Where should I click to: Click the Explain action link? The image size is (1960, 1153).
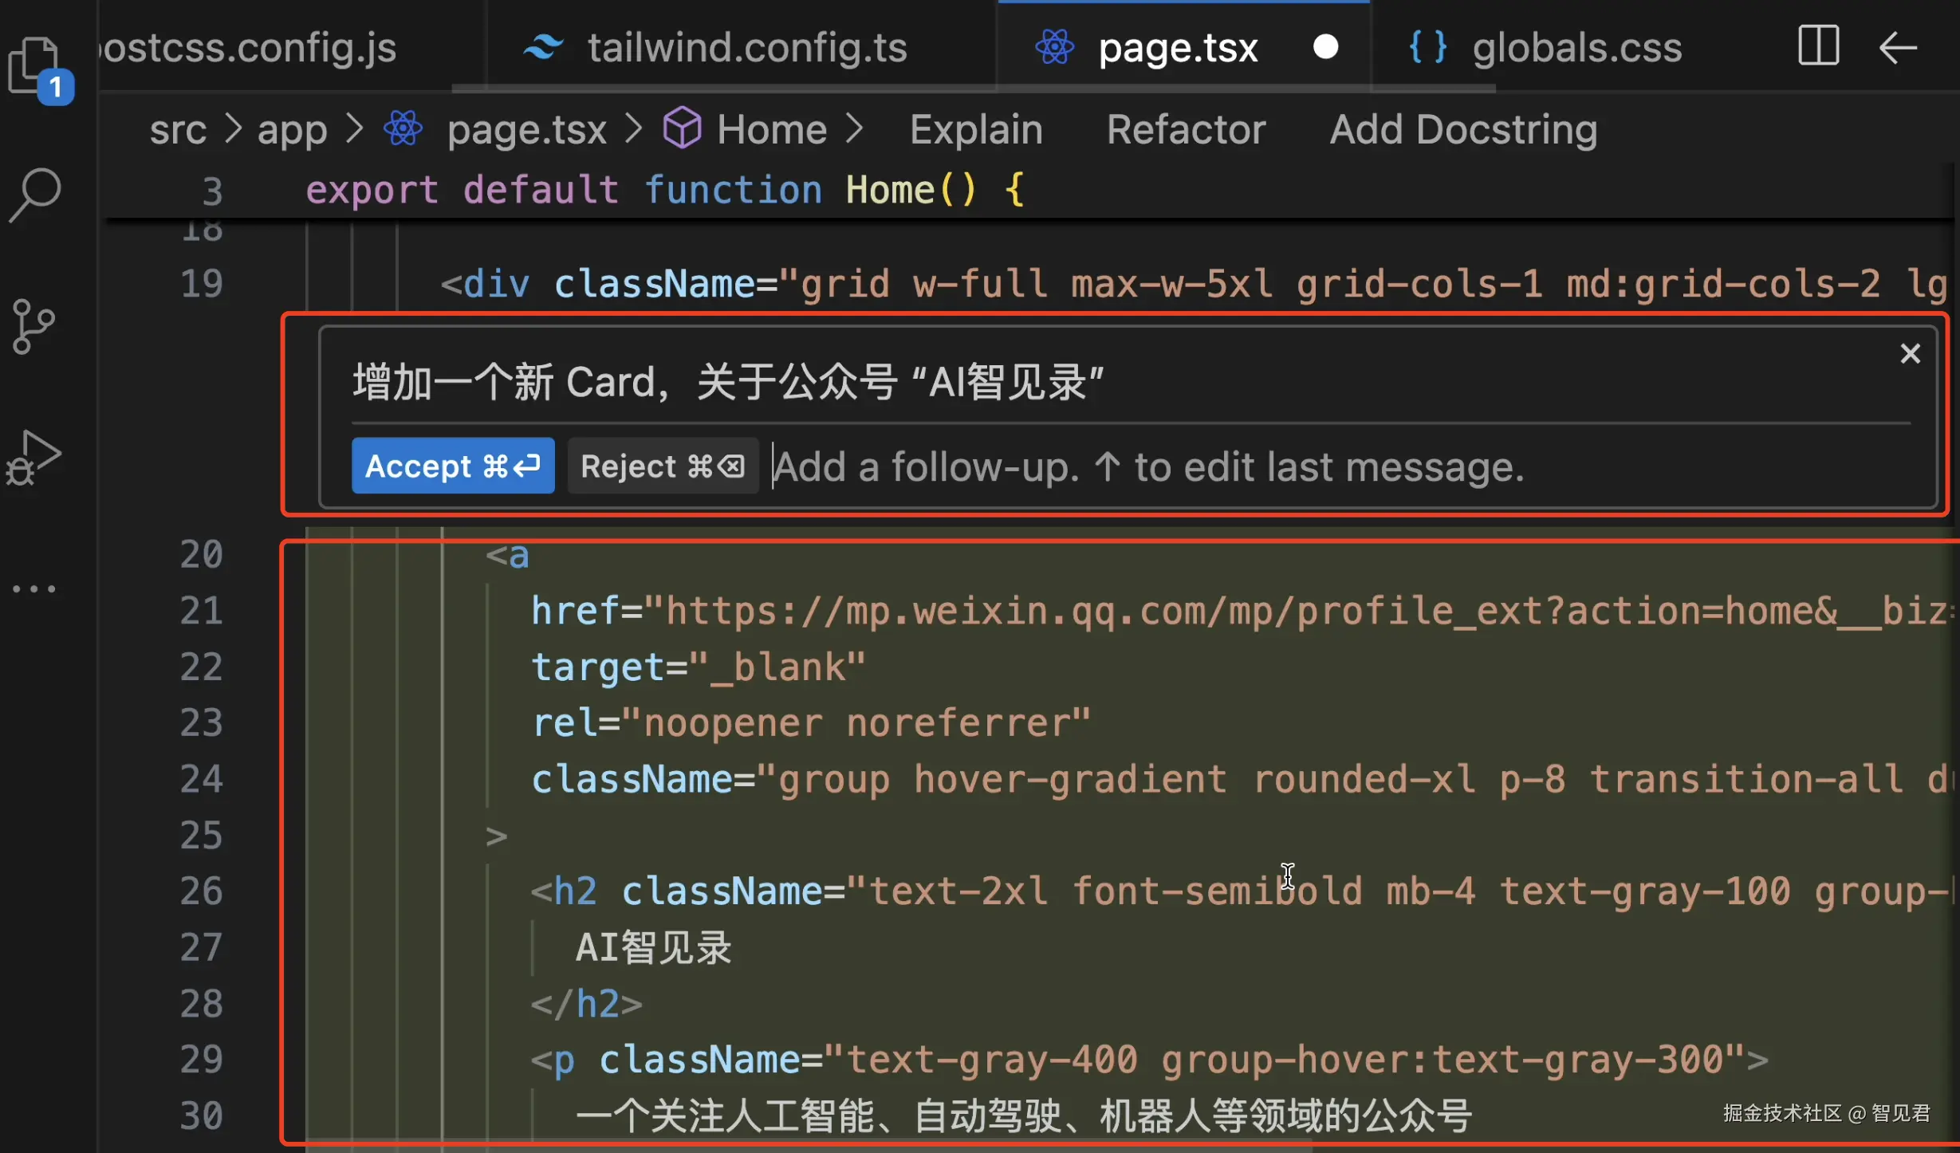pyautogui.click(x=975, y=130)
